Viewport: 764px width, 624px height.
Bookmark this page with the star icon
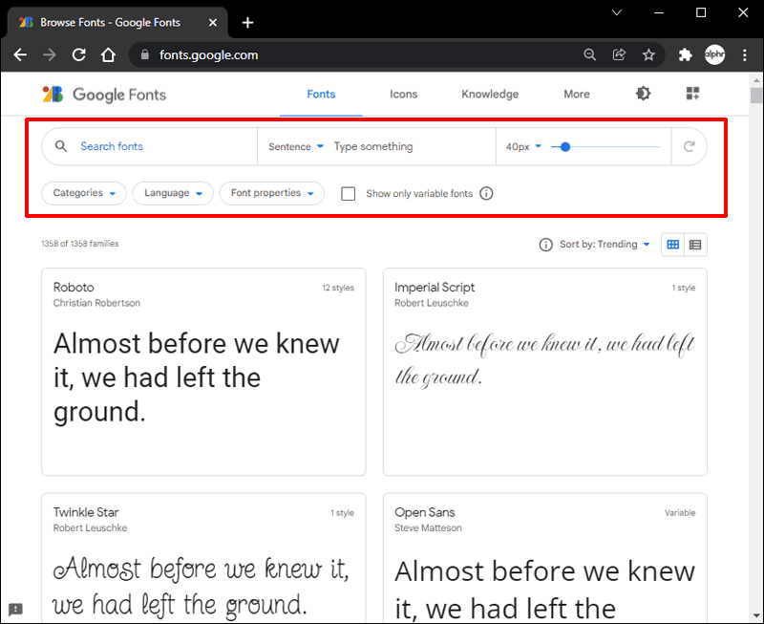click(x=648, y=55)
